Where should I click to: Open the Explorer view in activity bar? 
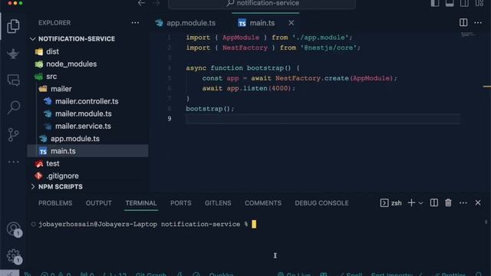point(13,26)
